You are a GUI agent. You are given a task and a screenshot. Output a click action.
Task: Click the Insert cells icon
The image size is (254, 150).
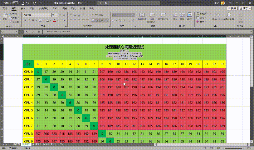click(175, 16)
